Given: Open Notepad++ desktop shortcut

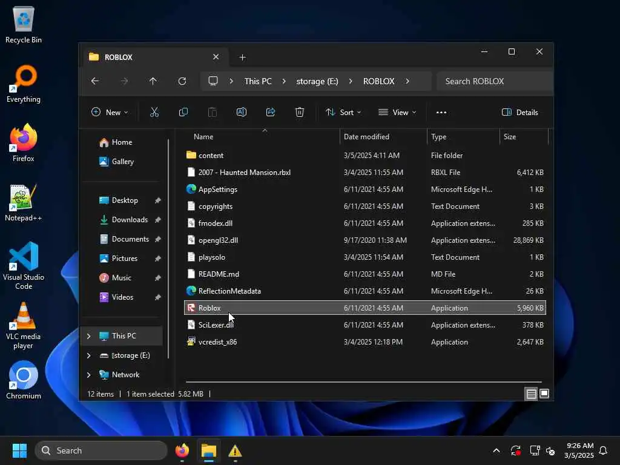Looking at the screenshot, I should [x=24, y=202].
